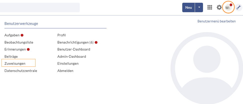Open Benachrichtigungen (6)

click(75, 42)
